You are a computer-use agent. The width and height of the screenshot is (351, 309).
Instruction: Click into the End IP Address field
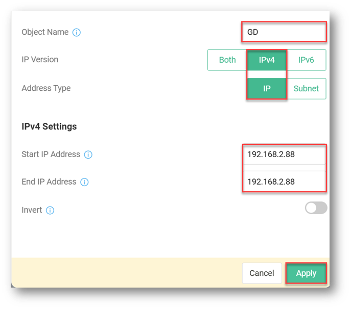pyautogui.click(x=284, y=182)
